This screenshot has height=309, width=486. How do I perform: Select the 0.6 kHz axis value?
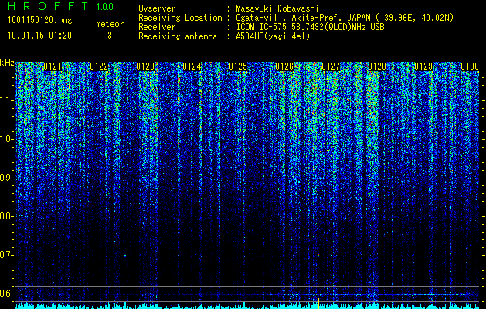click(6, 294)
